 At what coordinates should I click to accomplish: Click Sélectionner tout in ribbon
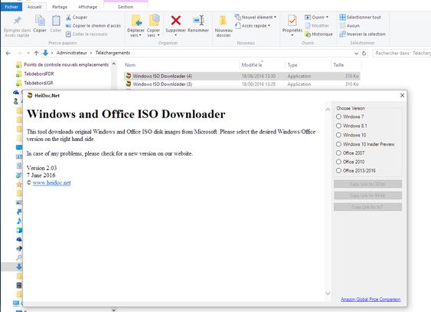pos(360,18)
